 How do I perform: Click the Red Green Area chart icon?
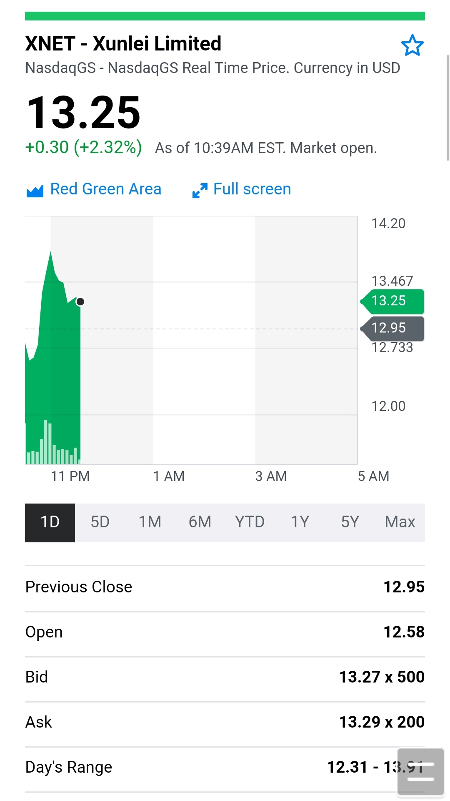coord(35,191)
